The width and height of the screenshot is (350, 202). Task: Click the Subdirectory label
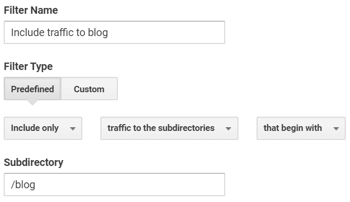33,162
